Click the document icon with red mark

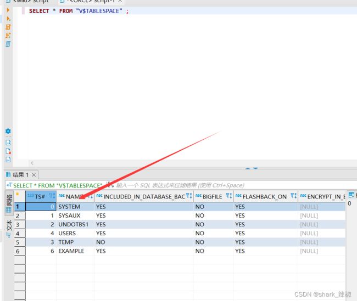(8, 151)
